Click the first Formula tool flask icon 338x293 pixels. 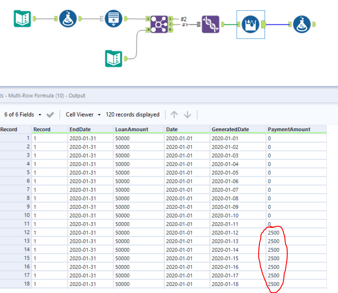tap(68, 18)
